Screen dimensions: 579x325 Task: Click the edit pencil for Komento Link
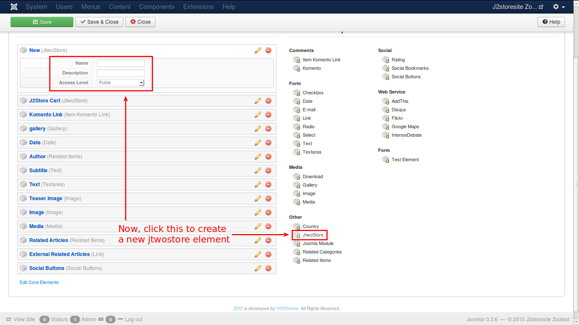[x=258, y=115]
